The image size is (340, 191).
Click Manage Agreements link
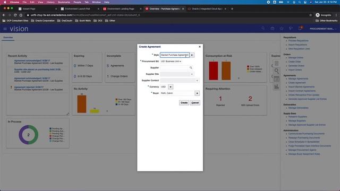(x=298, y=79)
